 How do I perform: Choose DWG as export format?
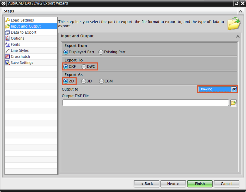[x=84, y=67]
